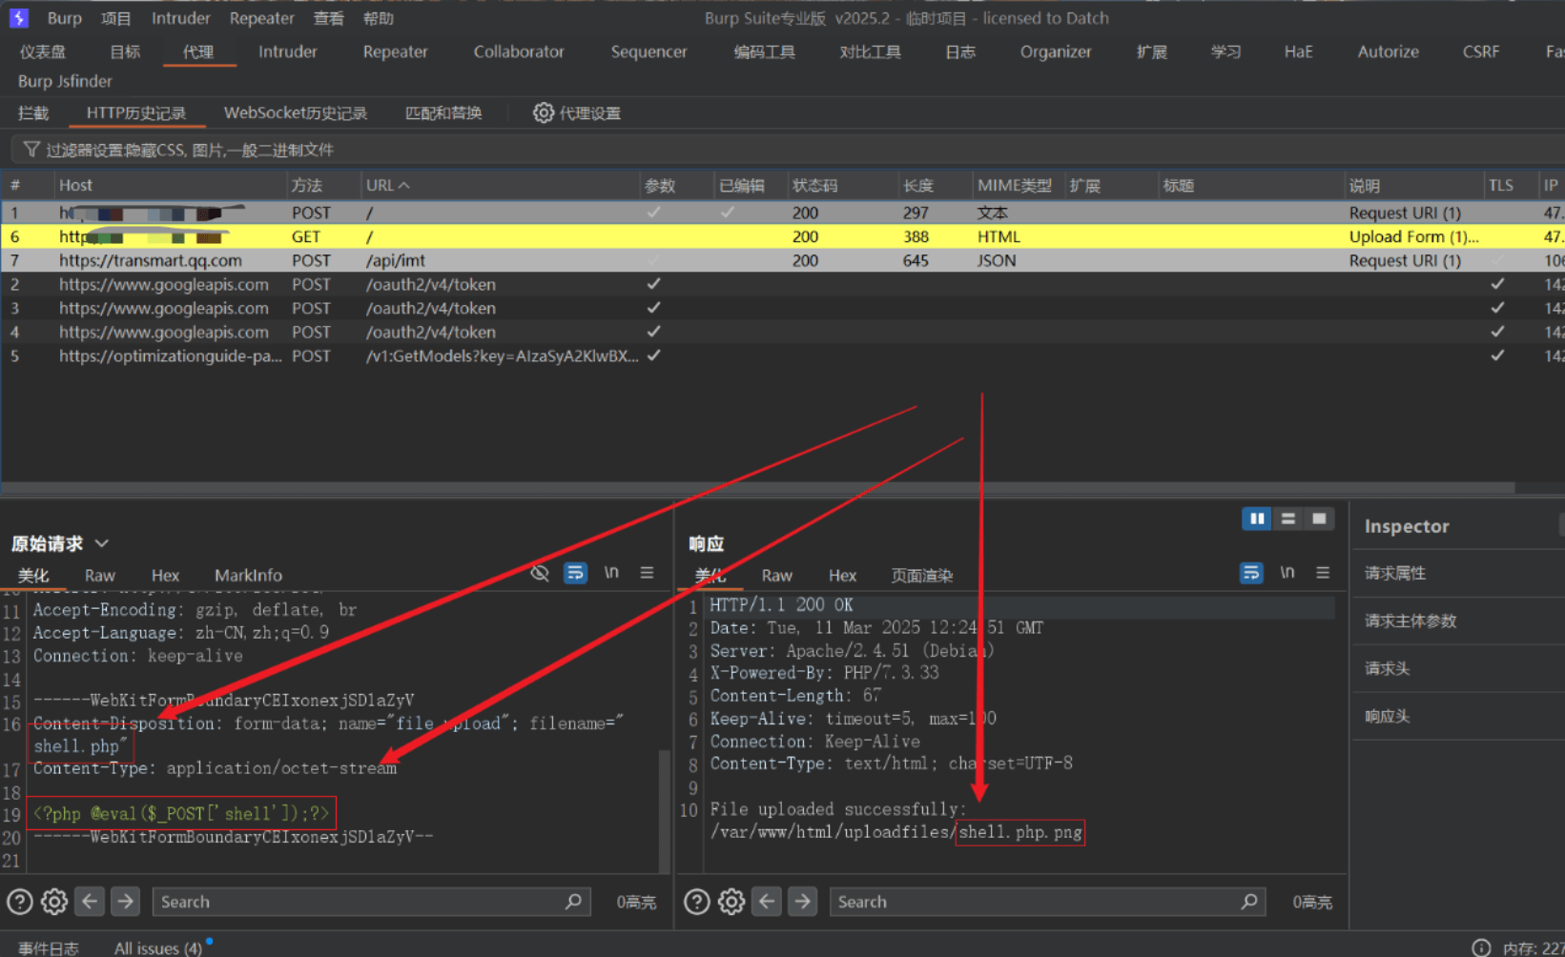This screenshot has width=1565, height=957.
Task: Switch to WebSocket历史记录 sub-tab
Action: pos(296,112)
